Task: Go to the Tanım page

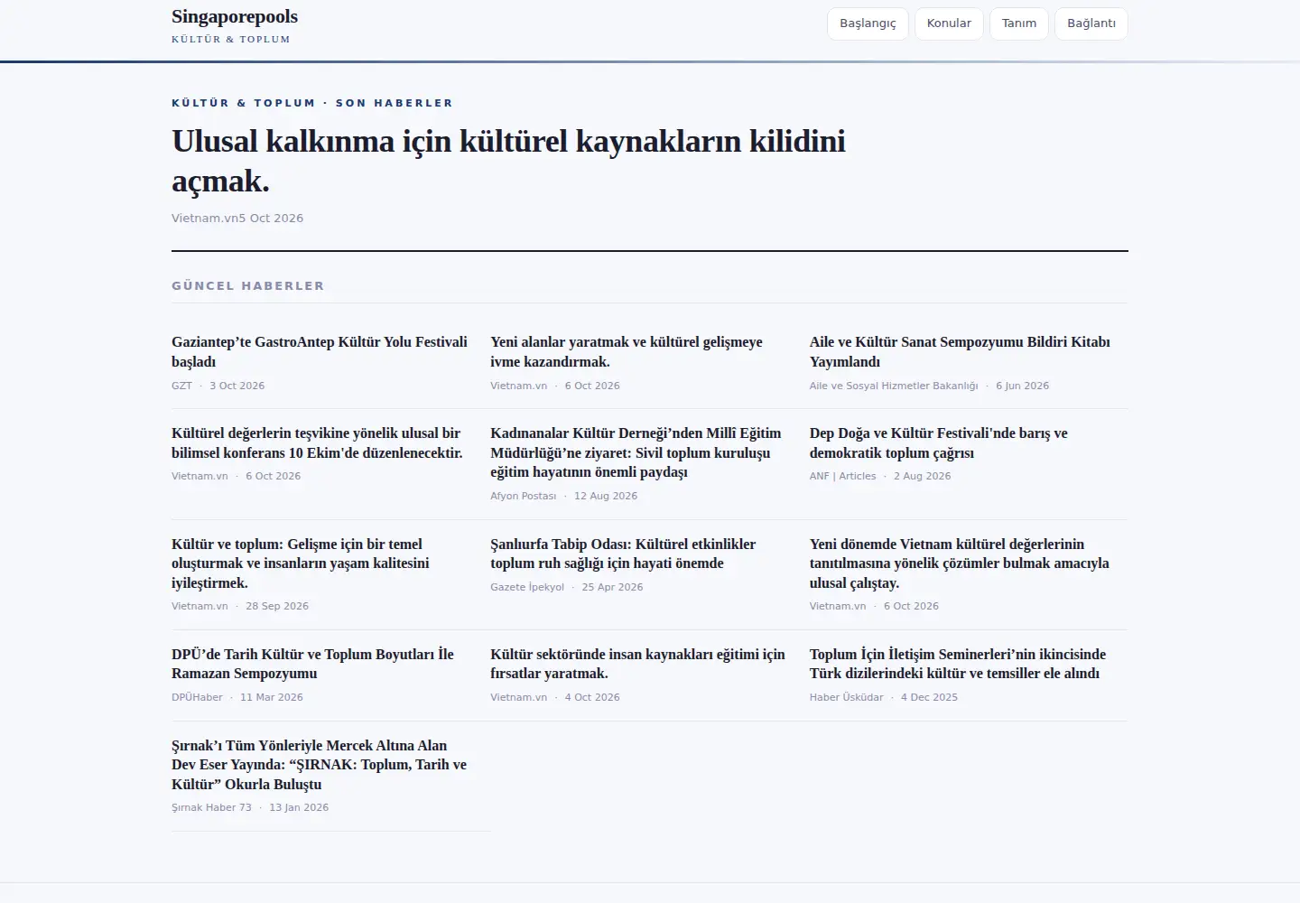Action: pyautogui.click(x=1019, y=23)
